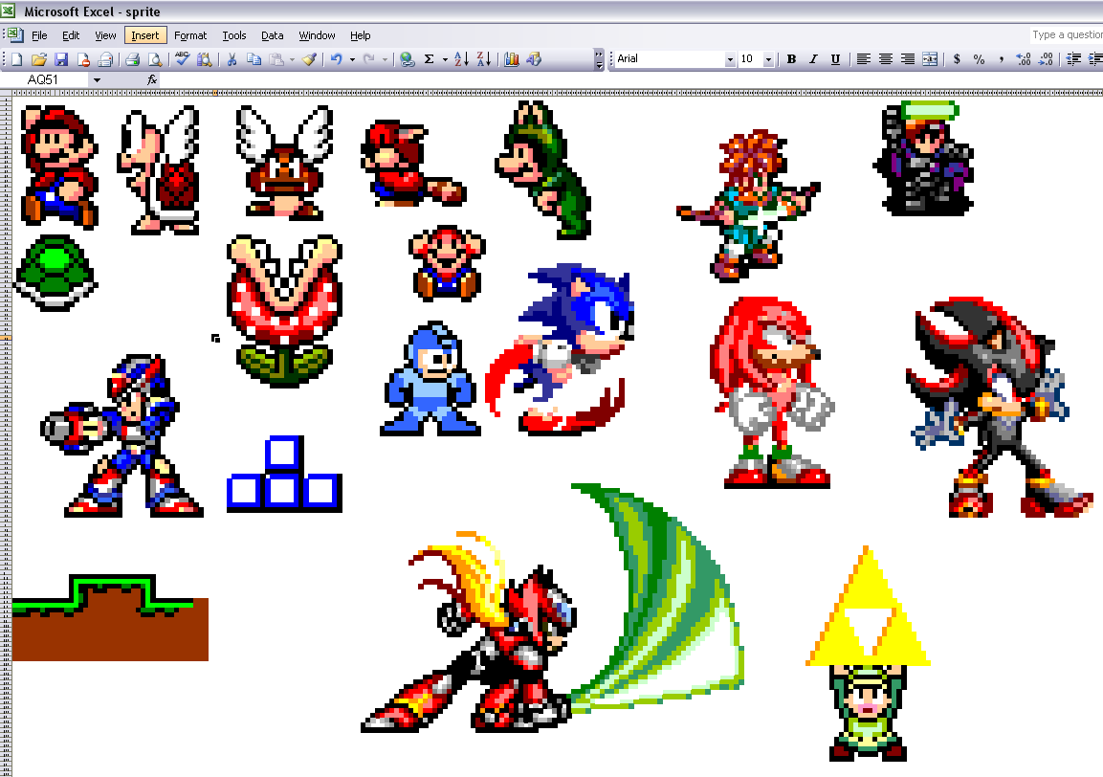This screenshot has width=1103, height=777.
Task: Toggle Bold formatting
Action: [x=791, y=59]
